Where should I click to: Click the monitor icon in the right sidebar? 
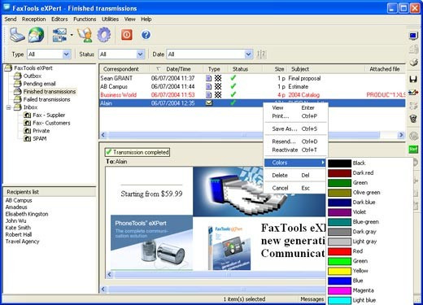coord(413,36)
